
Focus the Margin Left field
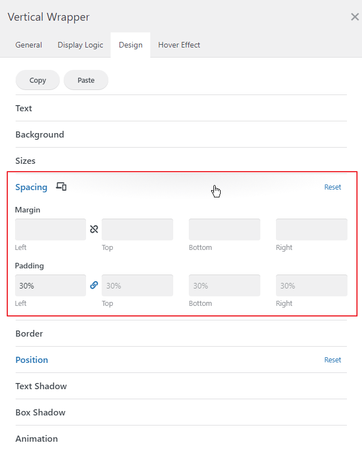(x=50, y=229)
